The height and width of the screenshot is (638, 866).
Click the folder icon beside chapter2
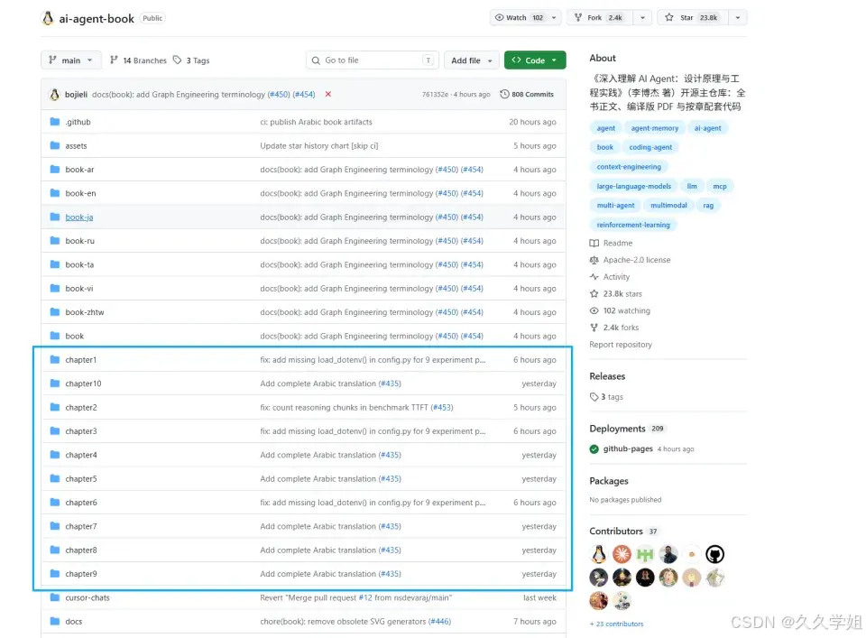coord(55,407)
